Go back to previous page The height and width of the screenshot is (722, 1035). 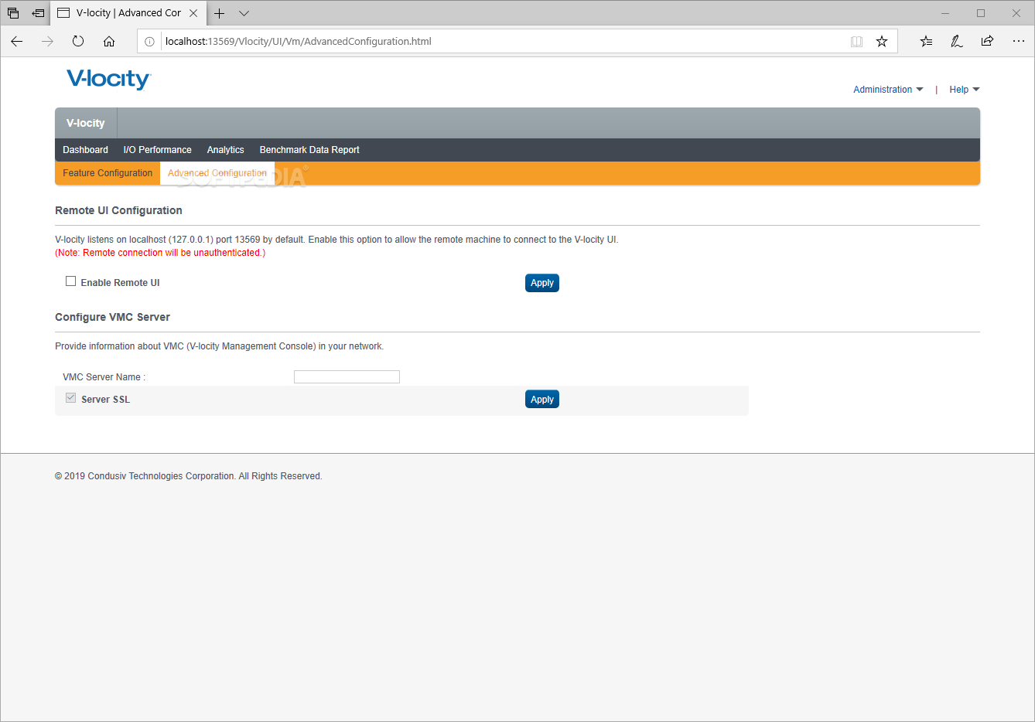[17, 41]
